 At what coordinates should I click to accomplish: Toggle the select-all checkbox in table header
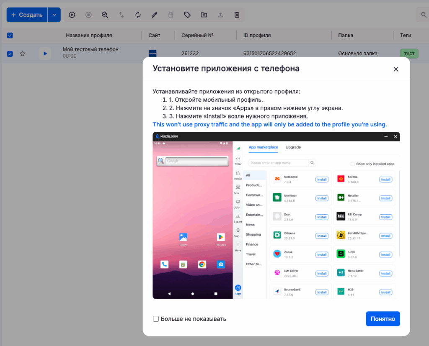pos(10,35)
